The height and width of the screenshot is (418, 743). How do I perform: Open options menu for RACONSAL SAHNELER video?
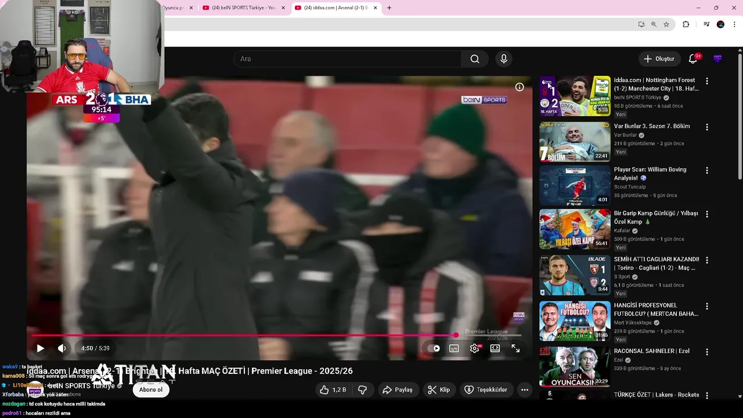coord(707,352)
